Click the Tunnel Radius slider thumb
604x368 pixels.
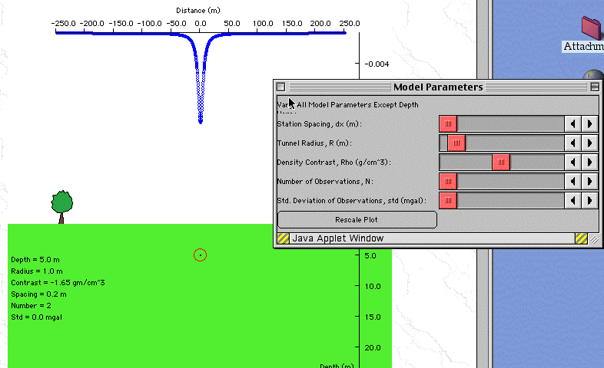456,143
